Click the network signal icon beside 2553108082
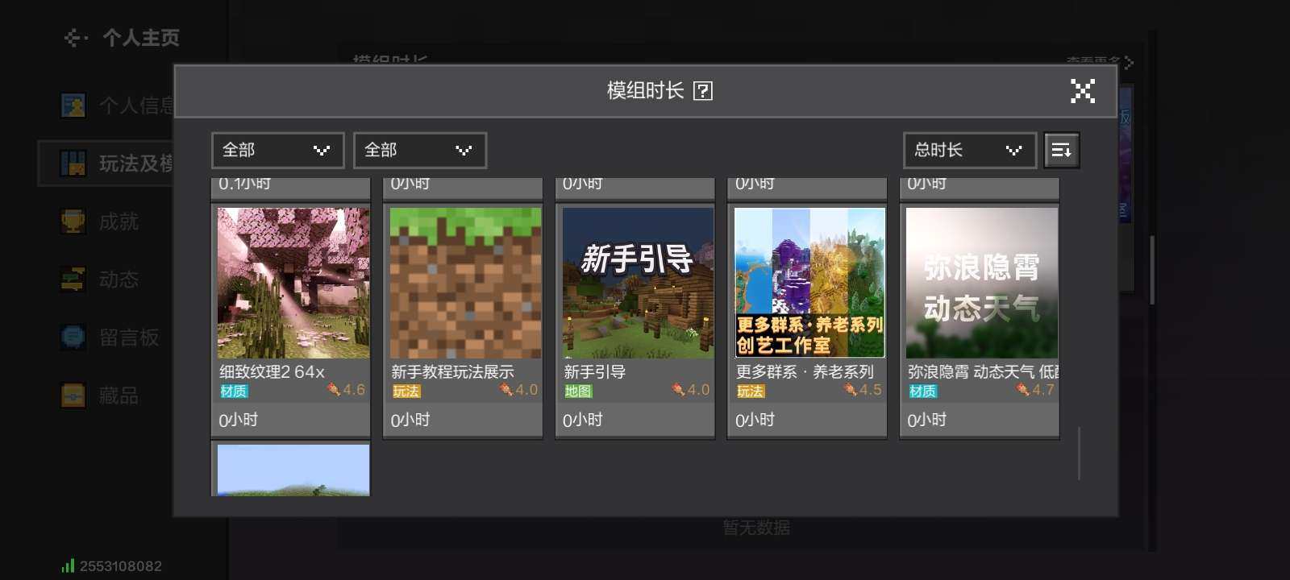Viewport: 1290px width, 580px height. click(x=68, y=566)
